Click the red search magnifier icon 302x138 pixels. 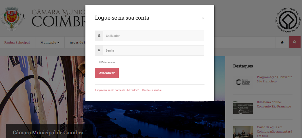295,42
